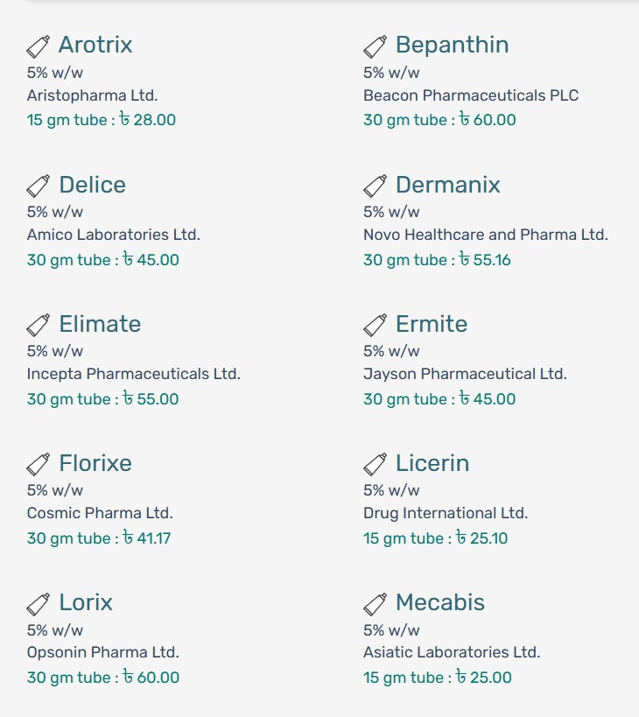The width and height of the screenshot is (639, 717).
Task: Click Drug International Ltd. manufacturer text
Action: pyautogui.click(x=446, y=513)
